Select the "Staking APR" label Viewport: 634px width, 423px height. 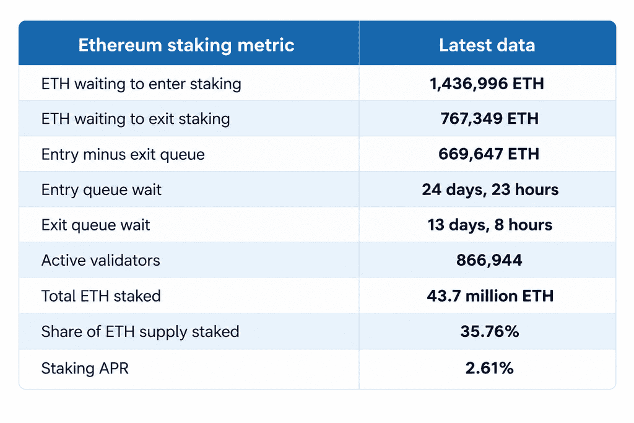(x=85, y=368)
